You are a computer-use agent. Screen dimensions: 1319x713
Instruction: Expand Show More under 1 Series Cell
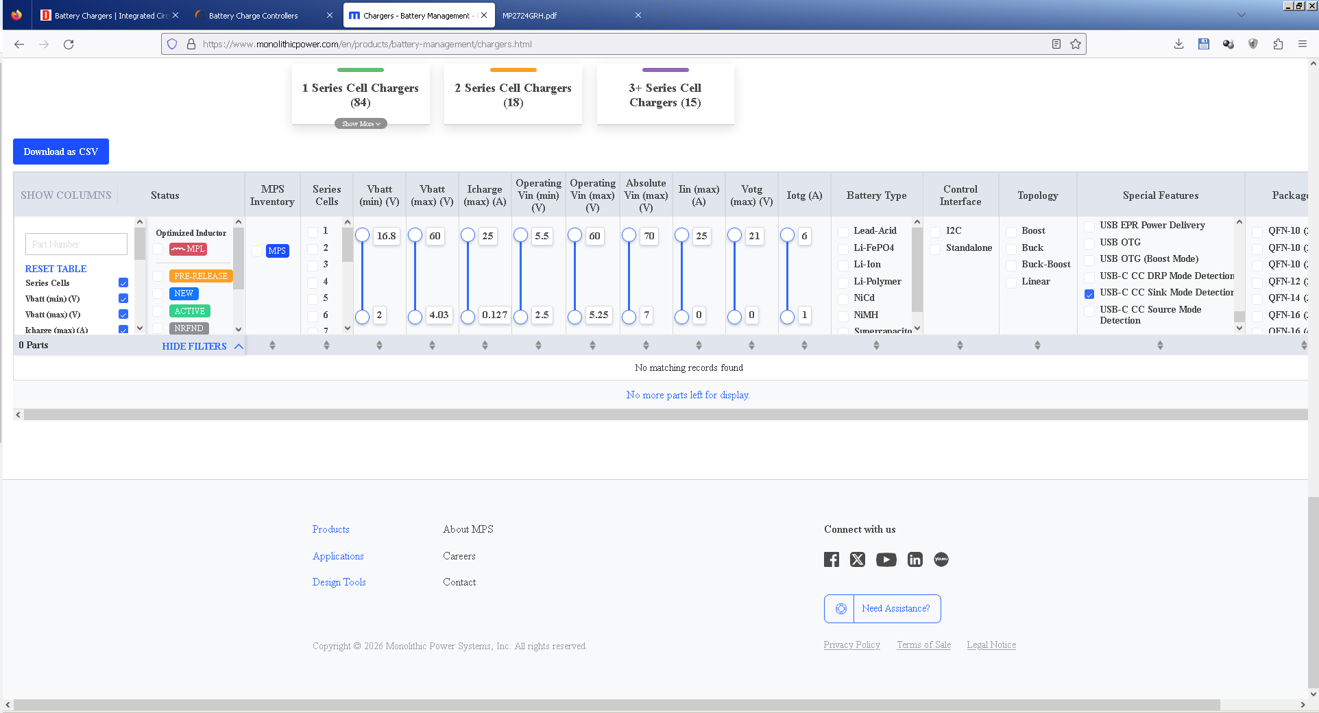(361, 124)
